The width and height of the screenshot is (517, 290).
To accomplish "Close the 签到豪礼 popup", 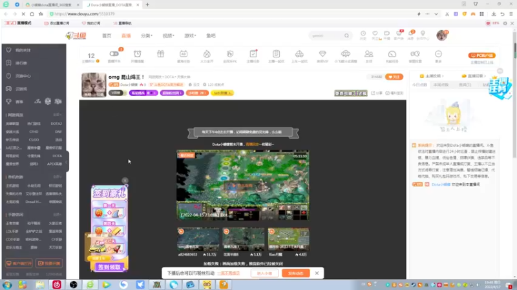I will (125, 180).
